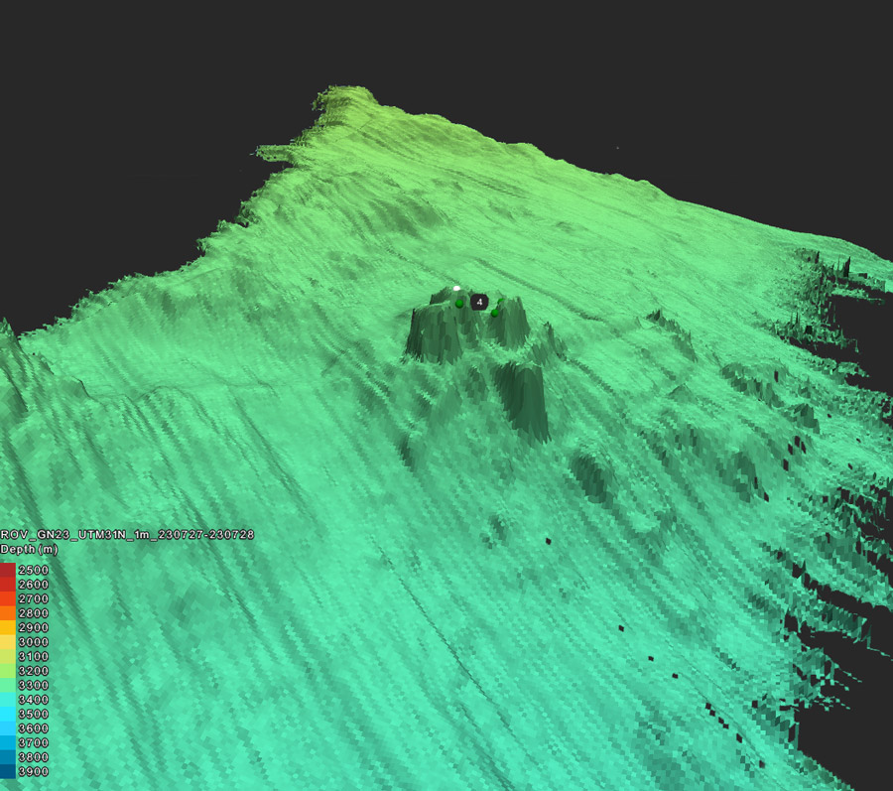Choose the blue 3700 legend swatch

tap(8, 742)
